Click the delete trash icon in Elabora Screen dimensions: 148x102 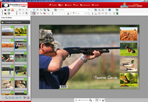[27, 10]
